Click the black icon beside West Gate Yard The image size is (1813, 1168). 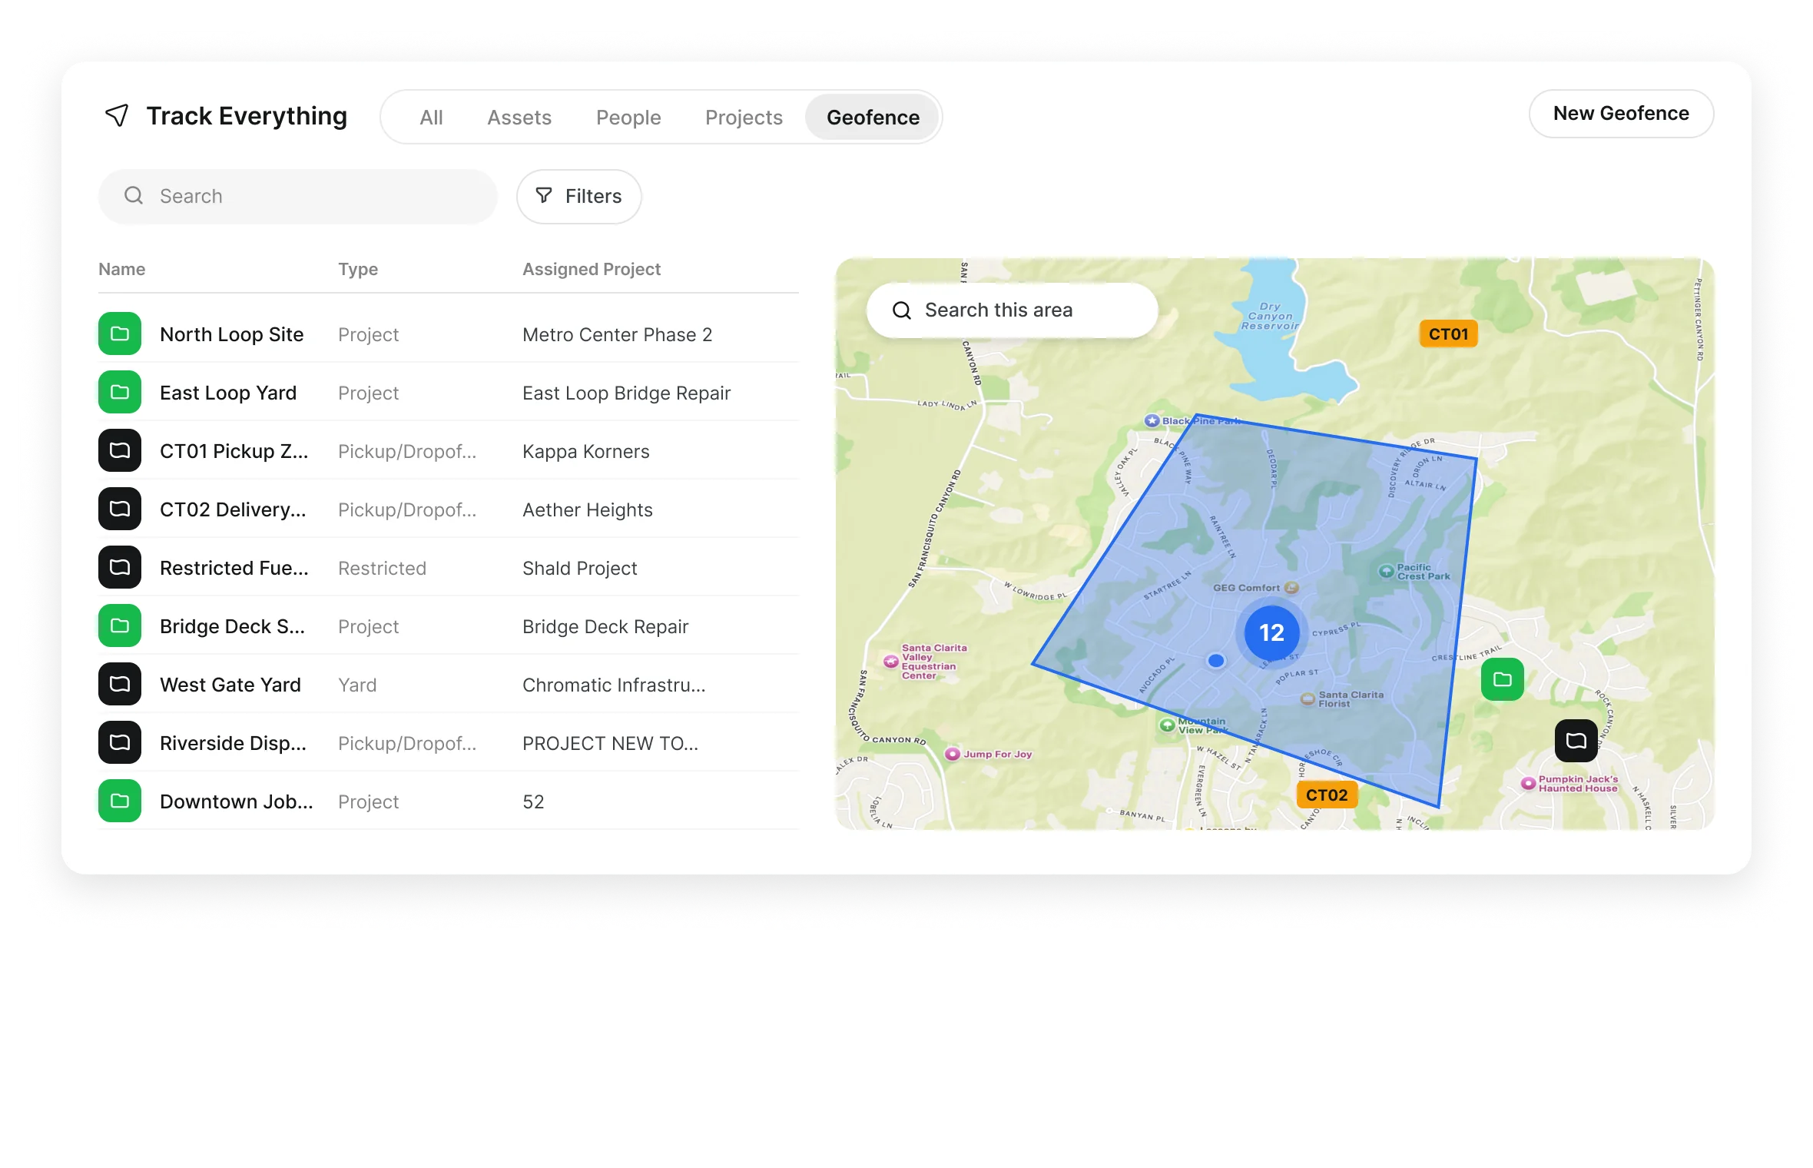tap(120, 684)
